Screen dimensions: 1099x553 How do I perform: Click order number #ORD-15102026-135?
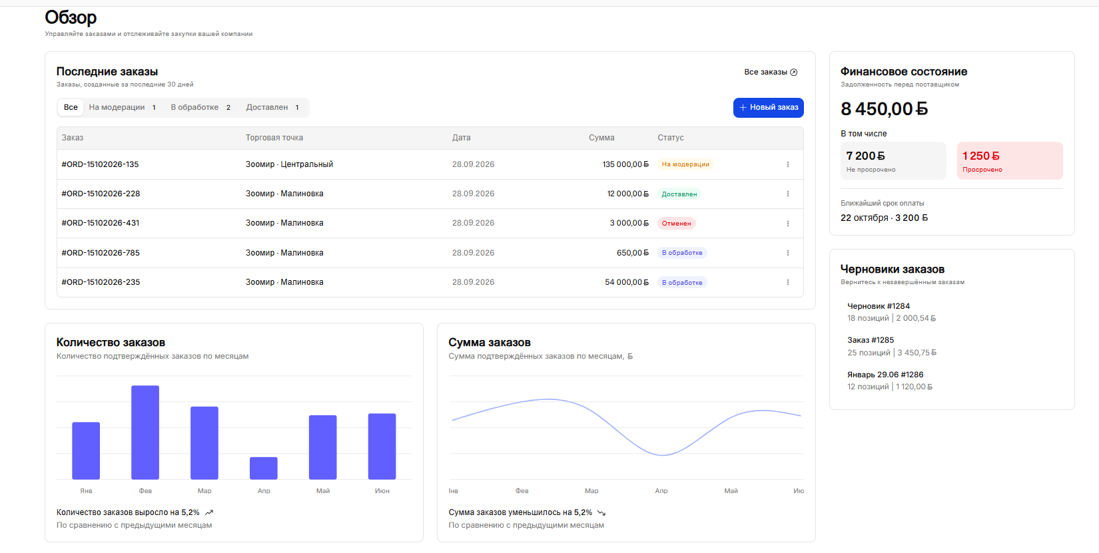[x=101, y=164]
